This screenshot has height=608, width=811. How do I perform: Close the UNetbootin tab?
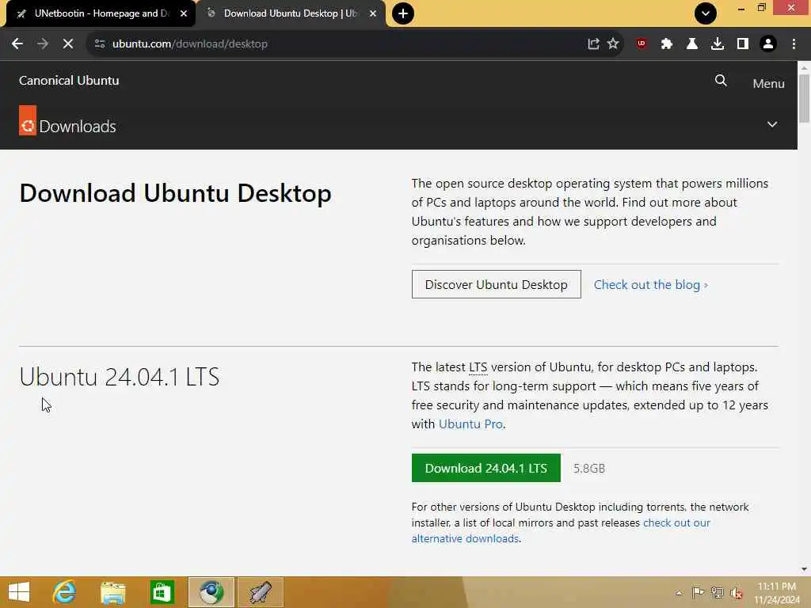(x=184, y=13)
